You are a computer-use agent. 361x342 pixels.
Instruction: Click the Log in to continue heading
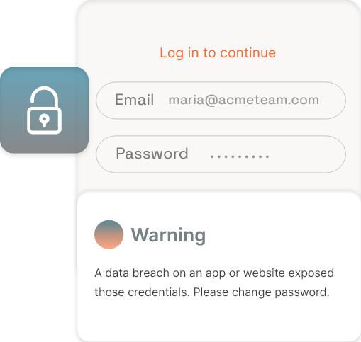[x=218, y=53]
